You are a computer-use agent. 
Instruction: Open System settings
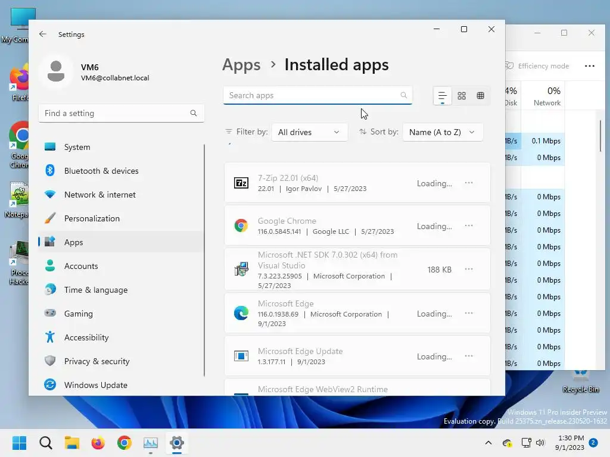coord(121,147)
